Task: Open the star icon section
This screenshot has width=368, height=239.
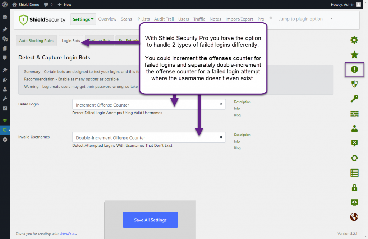Action: [354, 55]
